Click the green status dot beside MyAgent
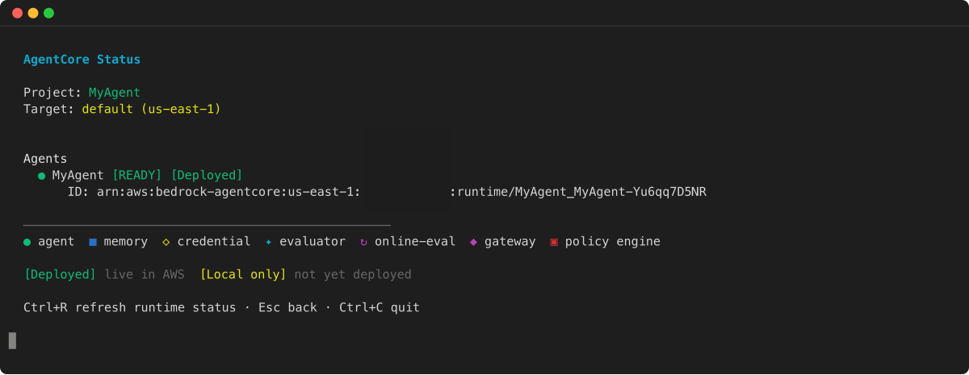The height and width of the screenshot is (375, 969). [41, 176]
